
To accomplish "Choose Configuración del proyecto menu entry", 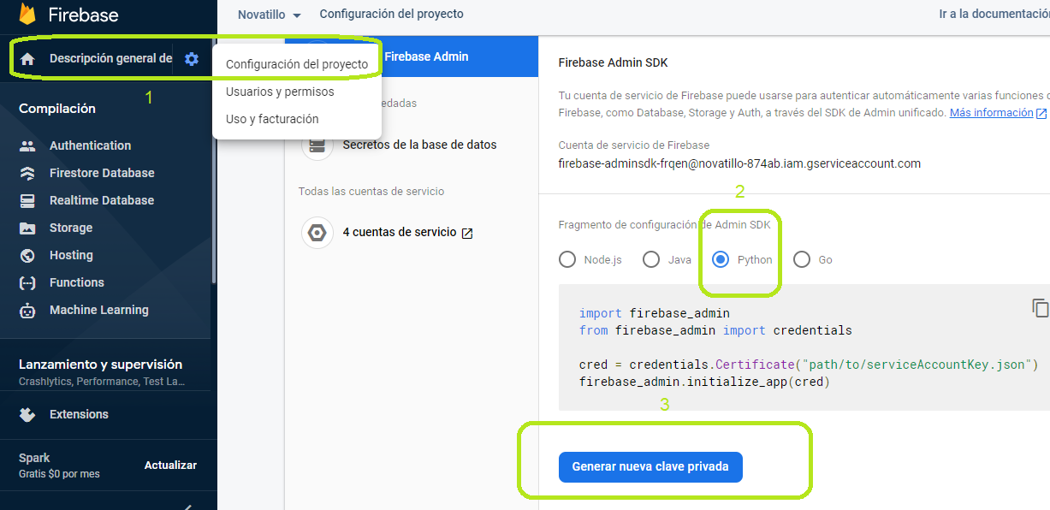I will (x=297, y=64).
